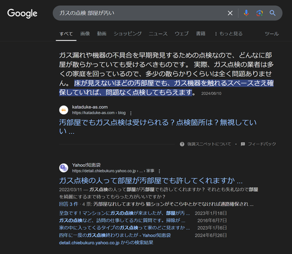Click the highlighted snippet text 床が見えないほどの汚部屋でも
The width and height of the screenshot is (292, 254).
pyautogui.click(x=166, y=87)
